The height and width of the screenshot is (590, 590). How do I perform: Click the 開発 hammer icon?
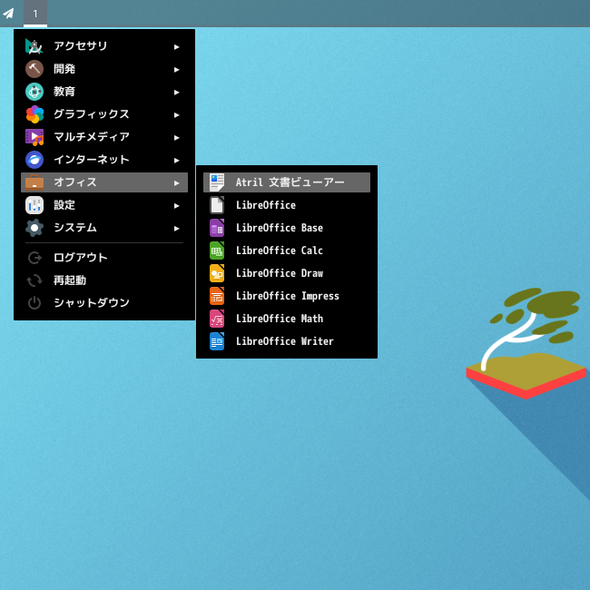[34, 69]
